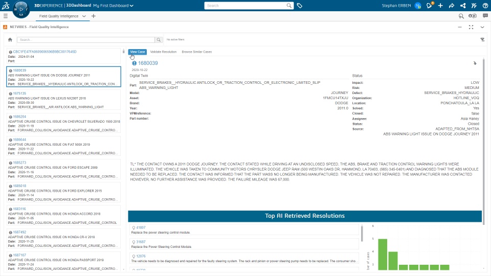Click the plus add icon in top bar
This screenshot has width=491, height=276.
[x=440, y=6]
